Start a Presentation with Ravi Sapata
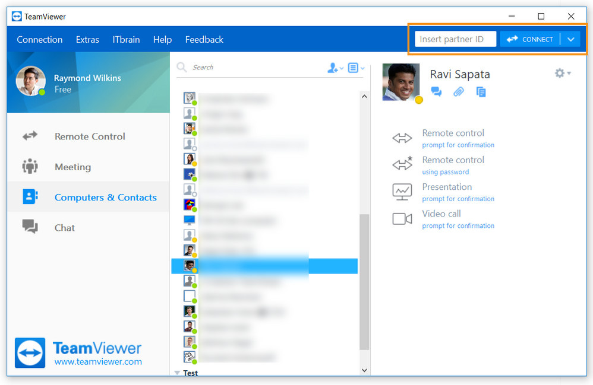The height and width of the screenshot is (385, 593). pyautogui.click(x=443, y=192)
